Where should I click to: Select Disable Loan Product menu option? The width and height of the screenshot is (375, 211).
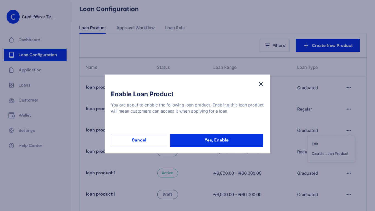point(330,154)
